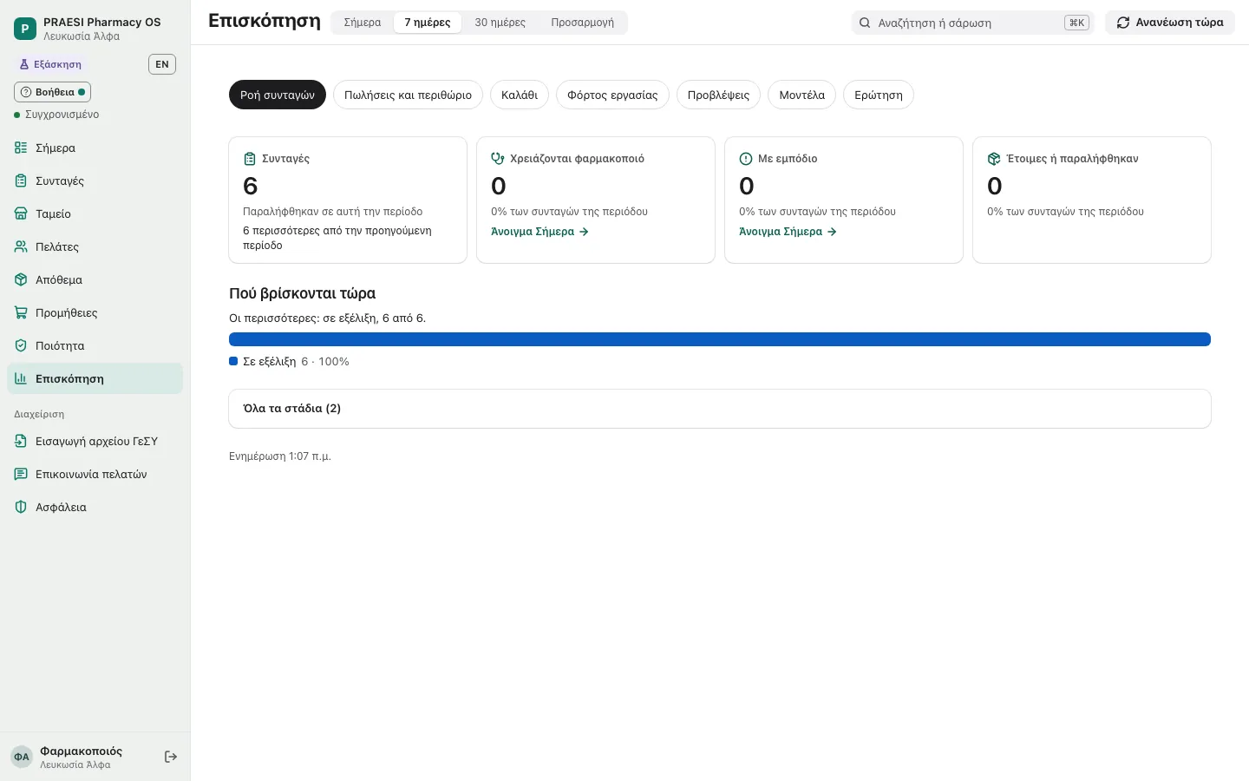The width and height of the screenshot is (1249, 781).
Task: Click the Προμήθειες cart icon
Action: pos(21,312)
